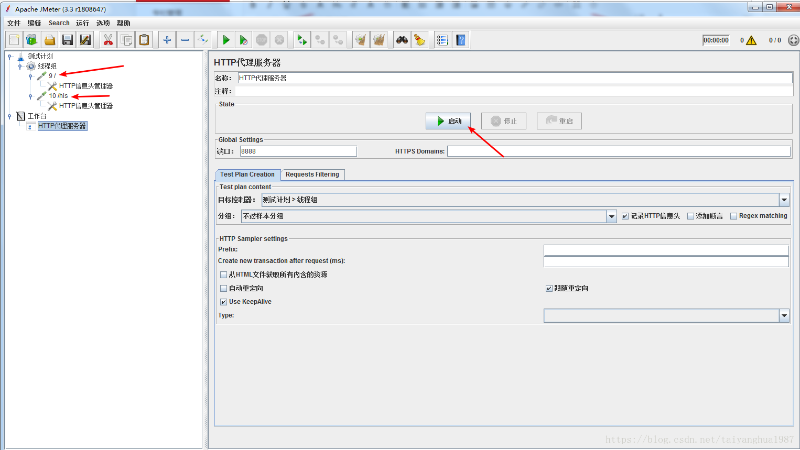Open the Function helper list icon
Screen dimensions: 800x450
pyautogui.click(x=443, y=40)
